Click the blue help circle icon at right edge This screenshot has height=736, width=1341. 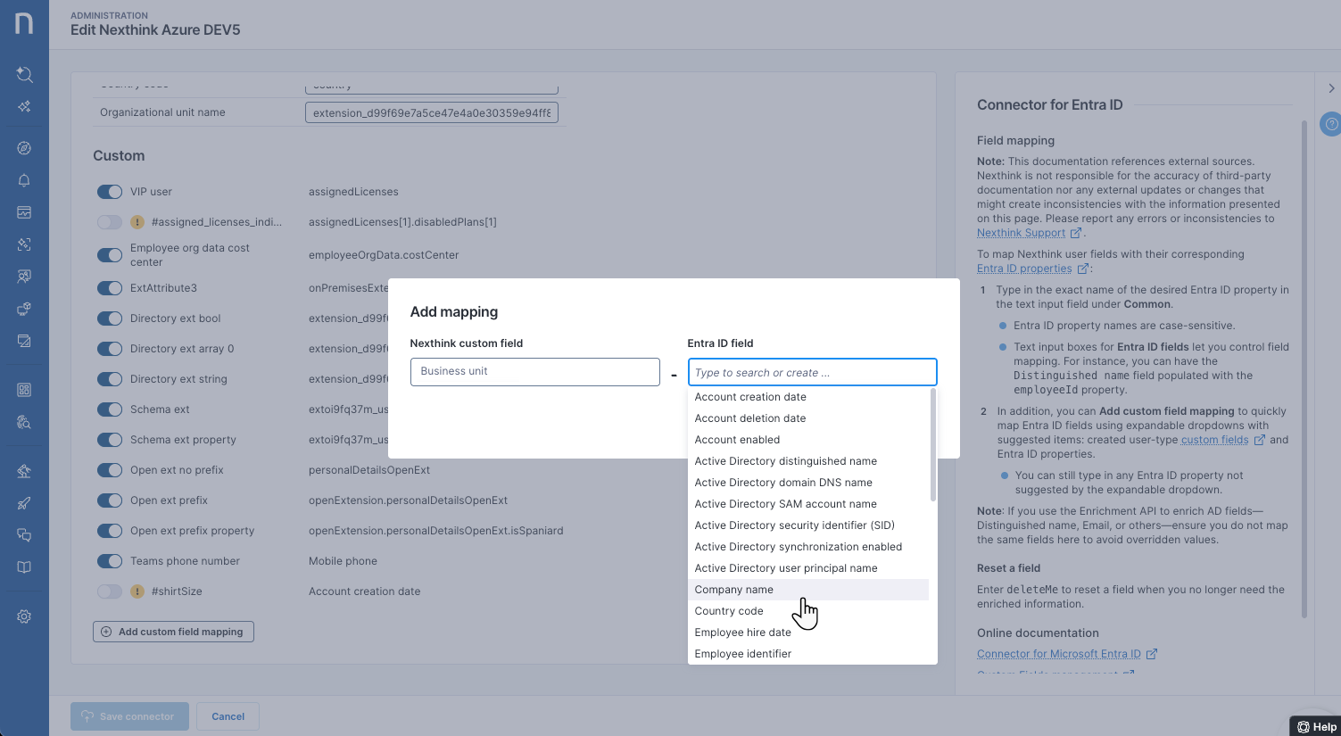[1330, 124]
